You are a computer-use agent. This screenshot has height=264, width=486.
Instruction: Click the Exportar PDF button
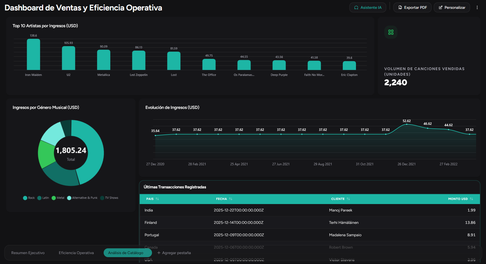412,7
